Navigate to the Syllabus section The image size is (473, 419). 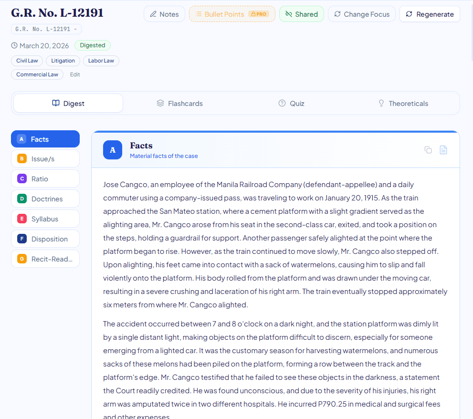point(45,219)
